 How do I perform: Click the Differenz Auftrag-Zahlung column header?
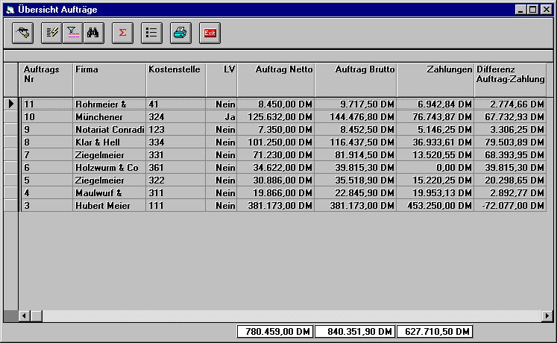click(x=510, y=80)
